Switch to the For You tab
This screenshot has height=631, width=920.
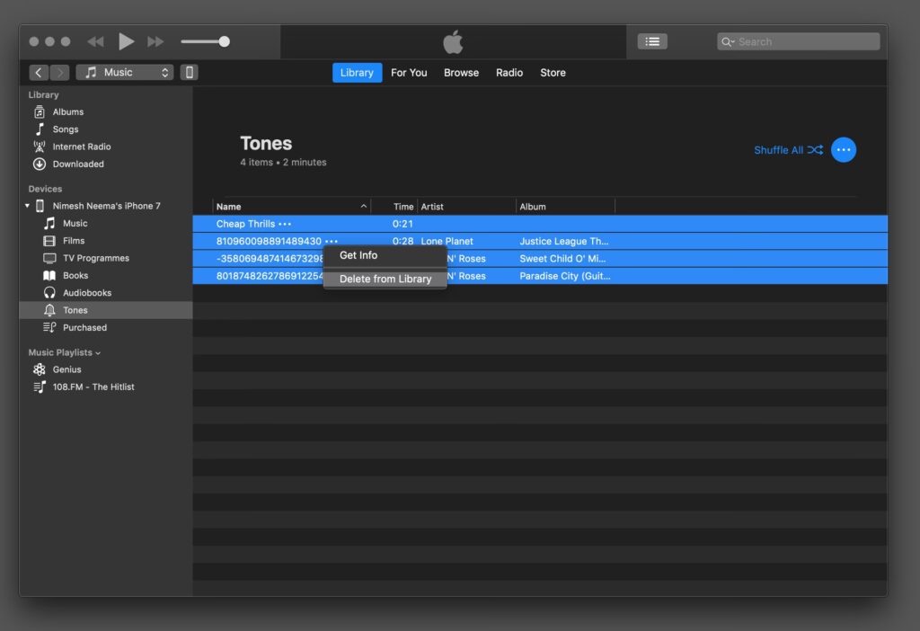click(409, 73)
